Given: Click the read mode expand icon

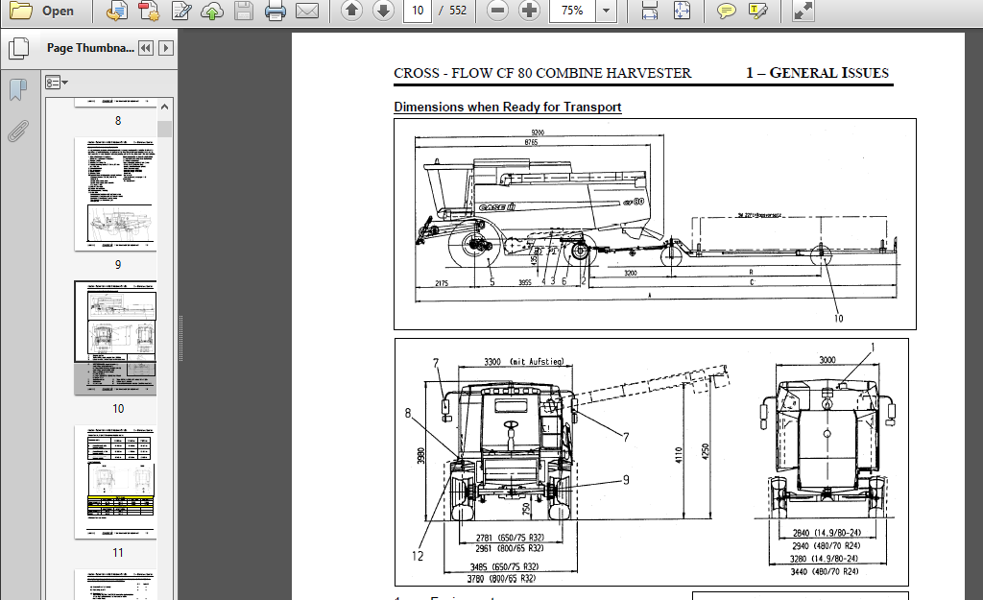Looking at the screenshot, I should (x=803, y=11).
